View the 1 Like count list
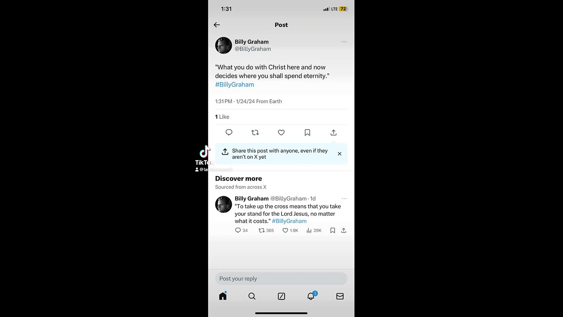 click(222, 117)
